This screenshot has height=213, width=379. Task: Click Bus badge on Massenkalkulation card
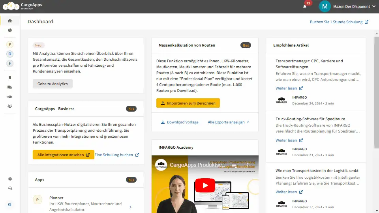[246, 45]
